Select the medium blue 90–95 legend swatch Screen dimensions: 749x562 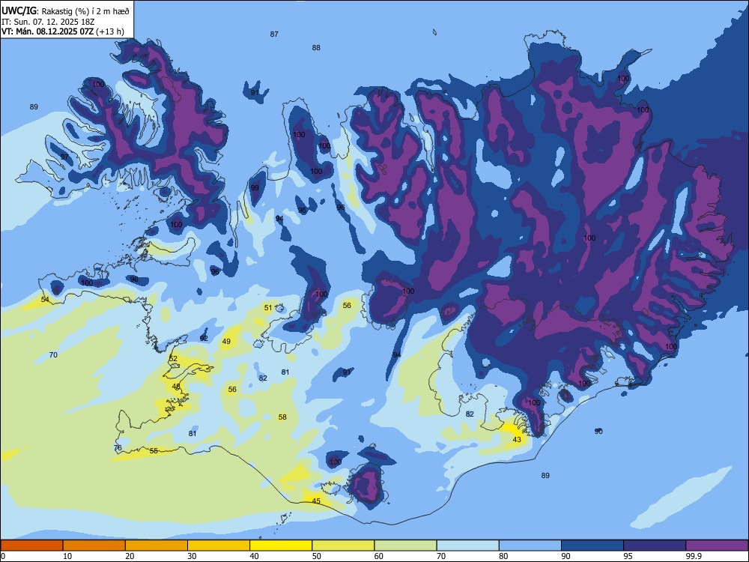(592, 546)
